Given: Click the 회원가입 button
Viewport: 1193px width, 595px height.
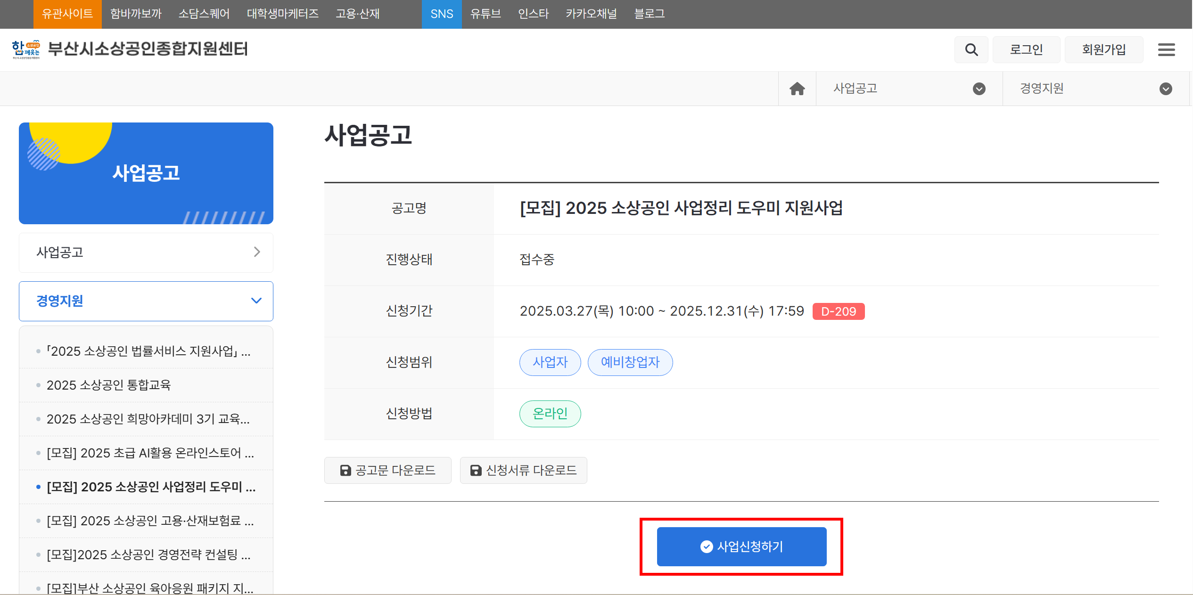Looking at the screenshot, I should coord(1104,49).
